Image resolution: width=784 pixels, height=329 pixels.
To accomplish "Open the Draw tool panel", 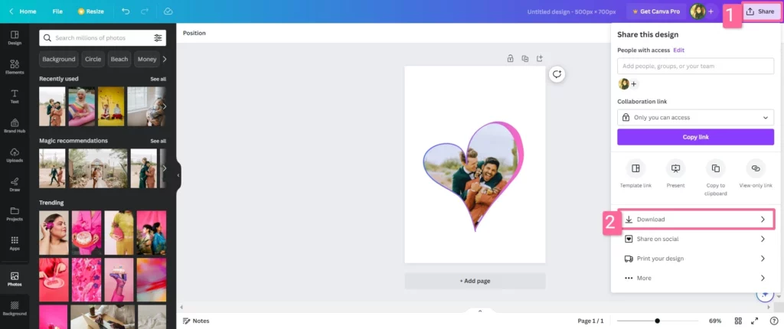I will [15, 184].
